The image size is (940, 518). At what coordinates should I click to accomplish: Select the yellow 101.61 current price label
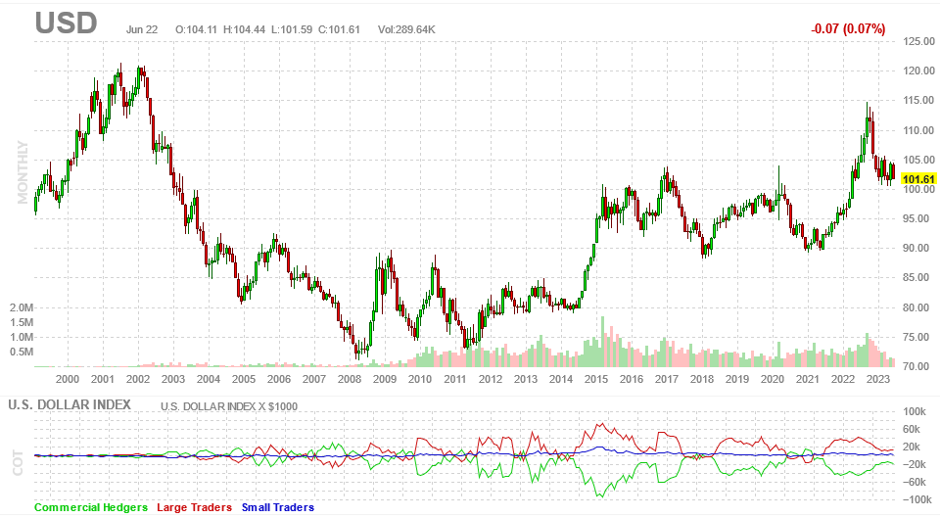[x=918, y=179]
